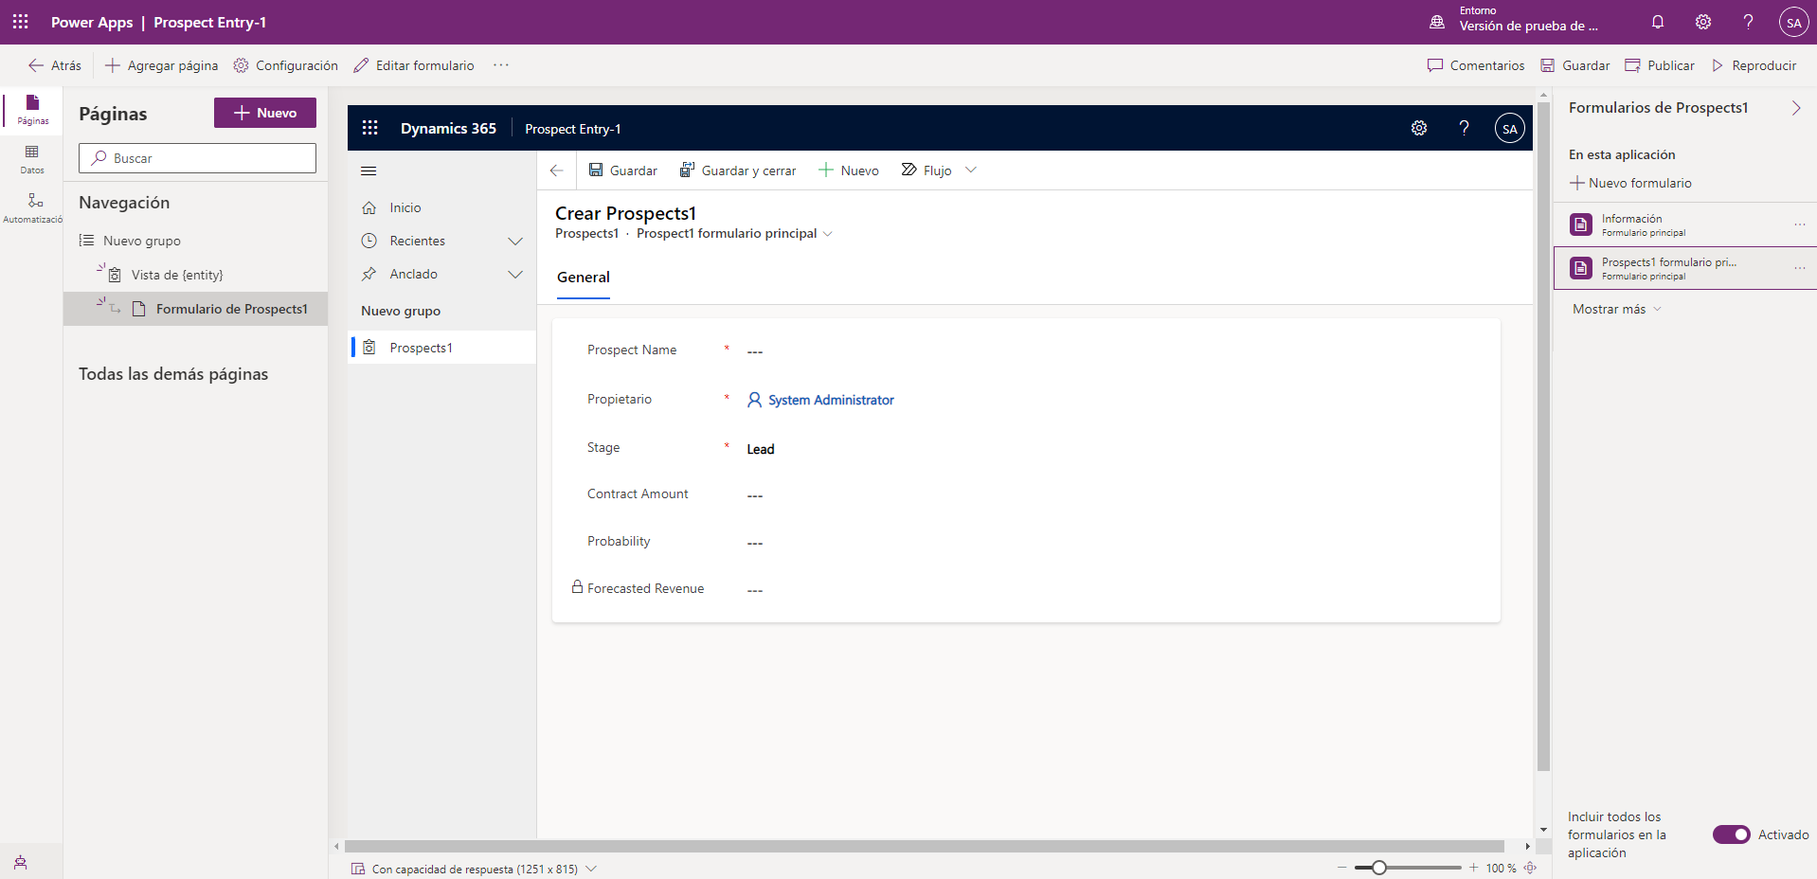The width and height of the screenshot is (1817, 879).
Task: Open Power Apps settings gear
Action: click(x=1703, y=22)
